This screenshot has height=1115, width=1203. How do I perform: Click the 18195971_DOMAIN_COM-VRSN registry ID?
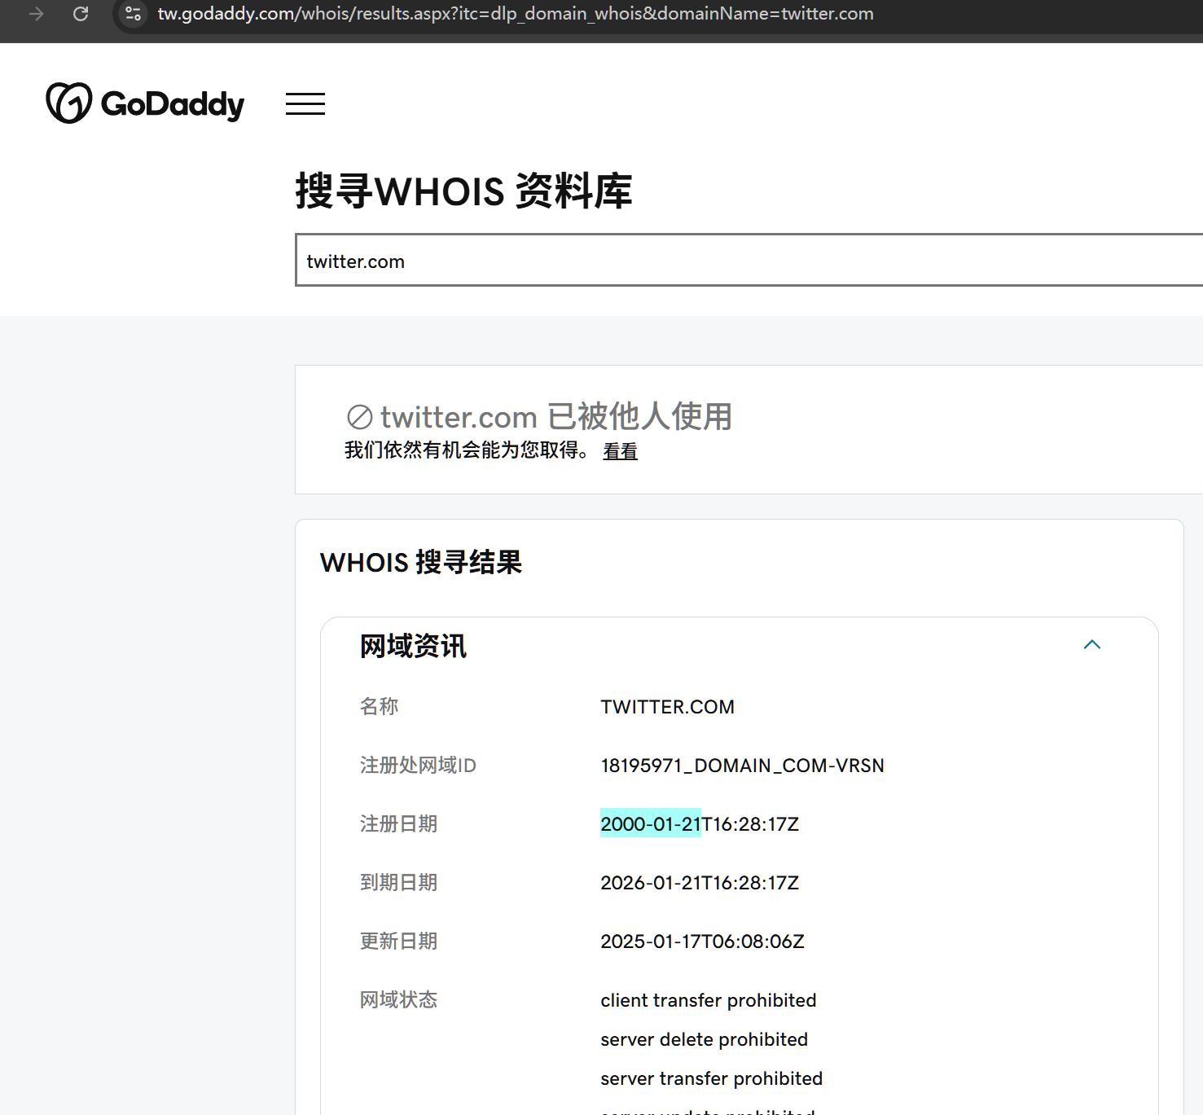[x=743, y=766]
